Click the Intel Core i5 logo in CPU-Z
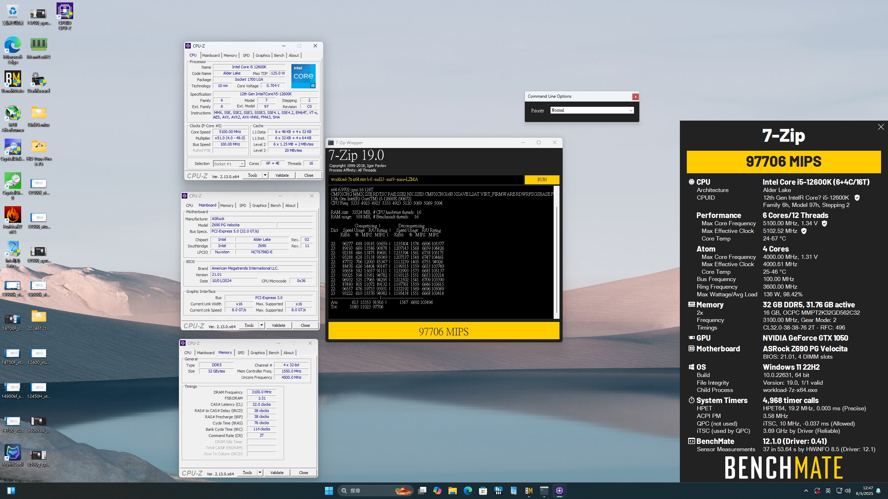Image resolution: width=888 pixels, height=499 pixels. click(x=304, y=76)
